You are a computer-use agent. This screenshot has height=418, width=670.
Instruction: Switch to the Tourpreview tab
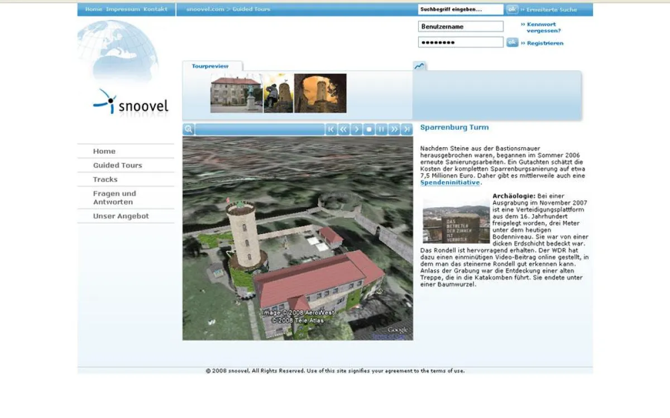[210, 66]
